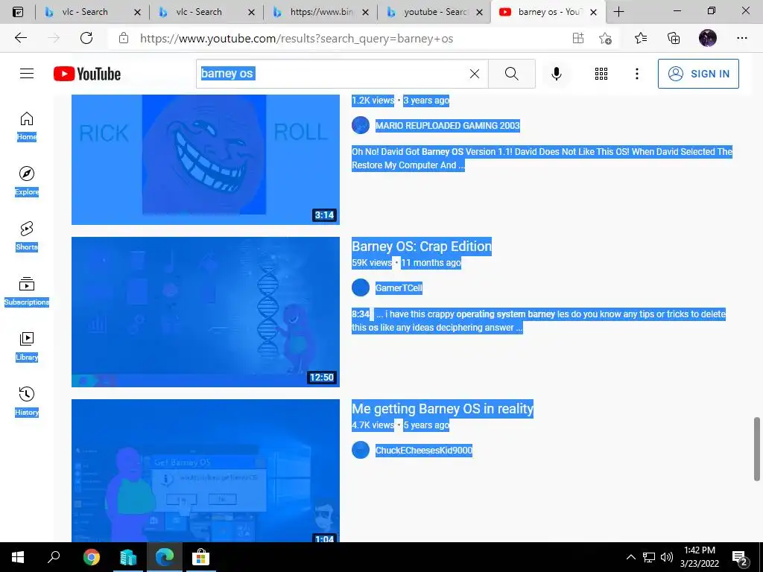Launch Chrome from the taskbar
This screenshot has width=763, height=572.
pyautogui.click(x=91, y=557)
